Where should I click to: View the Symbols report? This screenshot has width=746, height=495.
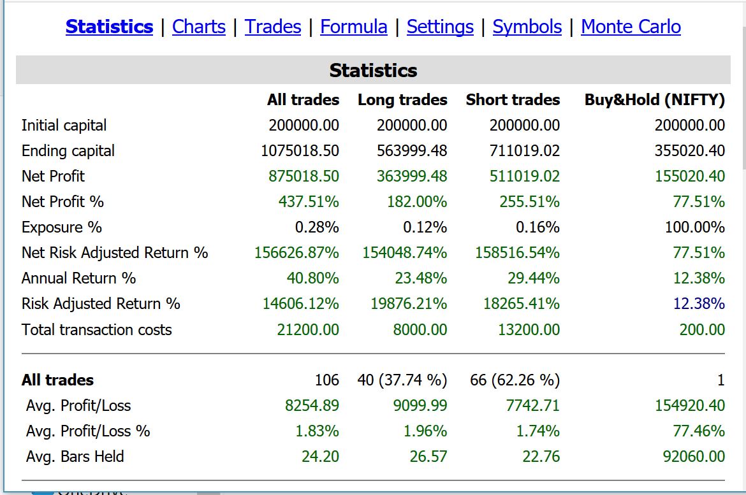coord(527,27)
